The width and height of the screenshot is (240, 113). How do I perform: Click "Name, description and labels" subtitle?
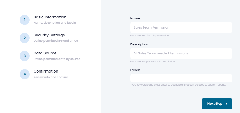pyautogui.click(x=54, y=23)
